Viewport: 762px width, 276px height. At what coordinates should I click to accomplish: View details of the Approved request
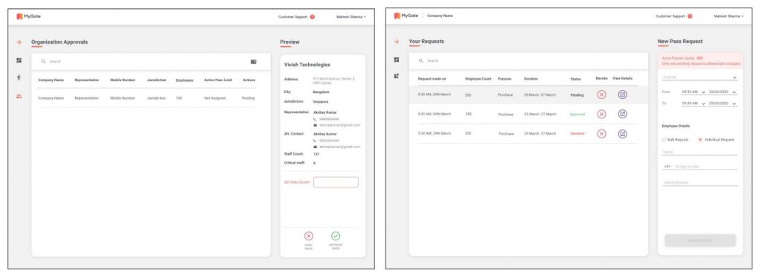click(623, 114)
